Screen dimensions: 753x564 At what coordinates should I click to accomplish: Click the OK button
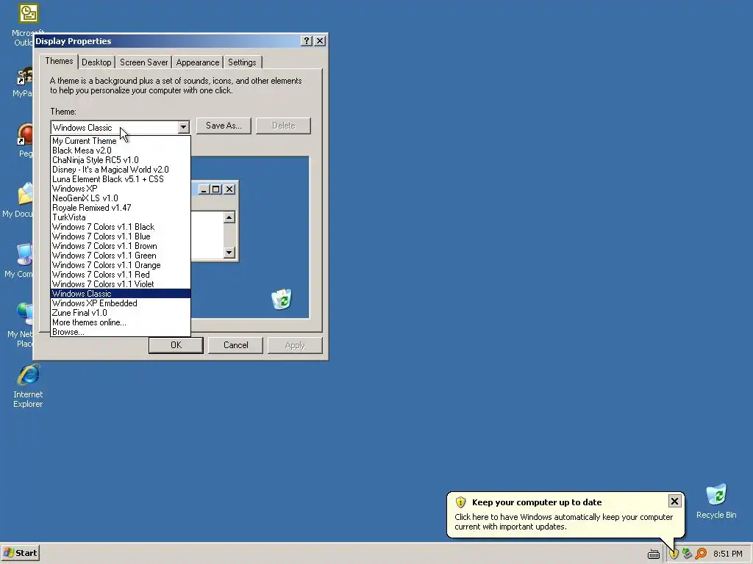176,345
